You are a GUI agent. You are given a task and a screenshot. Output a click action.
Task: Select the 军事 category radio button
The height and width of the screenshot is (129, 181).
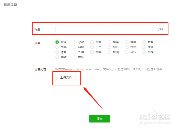click(x=57, y=47)
